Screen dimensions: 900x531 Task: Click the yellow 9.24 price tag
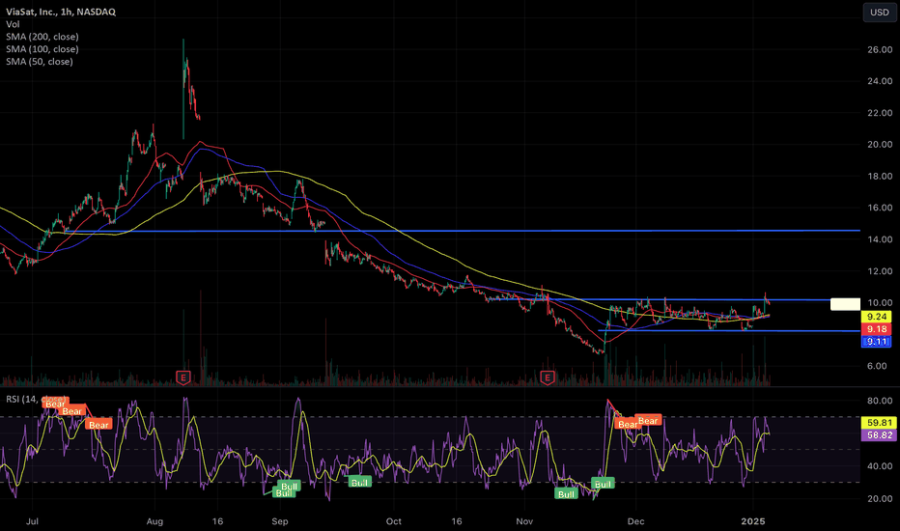tap(877, 317)
